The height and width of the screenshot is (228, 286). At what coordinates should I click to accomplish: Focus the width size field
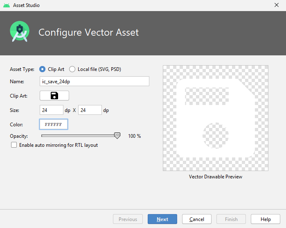pyautogui.click(x=52, y=110)
